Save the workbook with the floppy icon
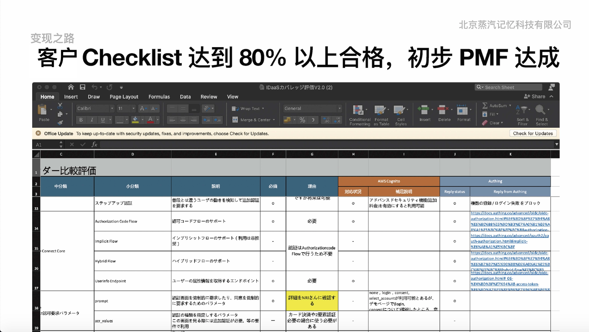 click(x=83, y=87)
